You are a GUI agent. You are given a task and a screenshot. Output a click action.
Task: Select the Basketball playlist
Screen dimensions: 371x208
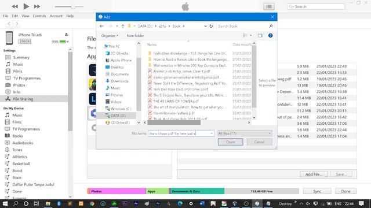tap(21, 164)
